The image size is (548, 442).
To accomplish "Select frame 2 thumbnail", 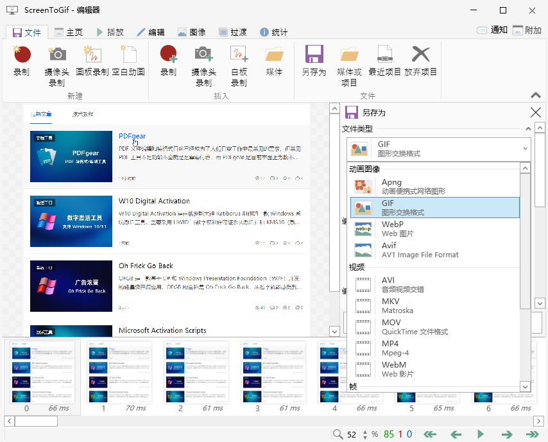I will [196, 377].
